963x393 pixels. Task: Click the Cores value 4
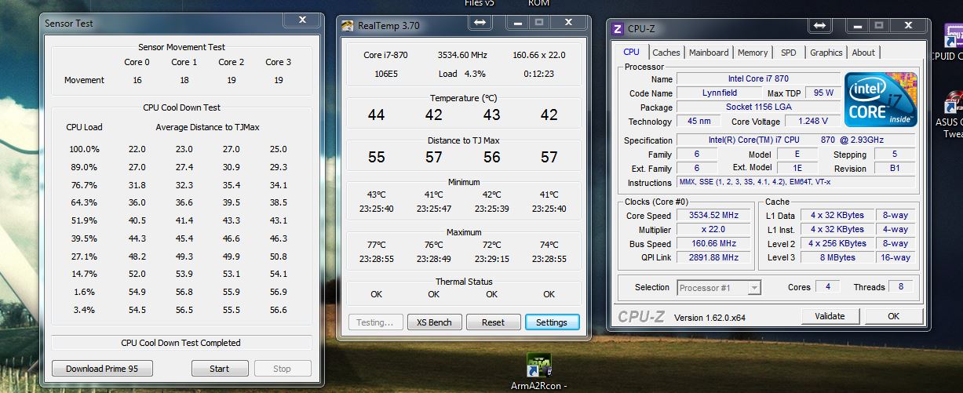point(827,287)
